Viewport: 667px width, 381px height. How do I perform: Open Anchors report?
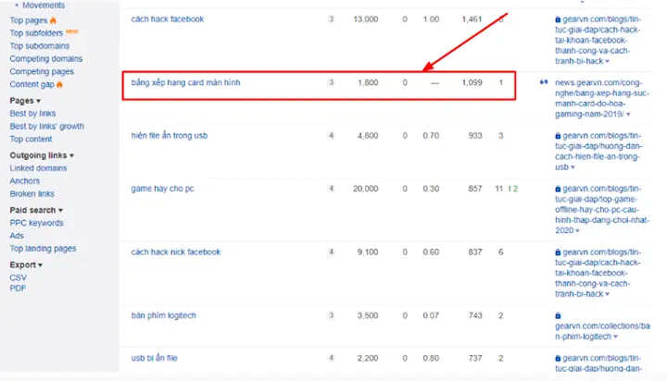click(x=25, y=181)
